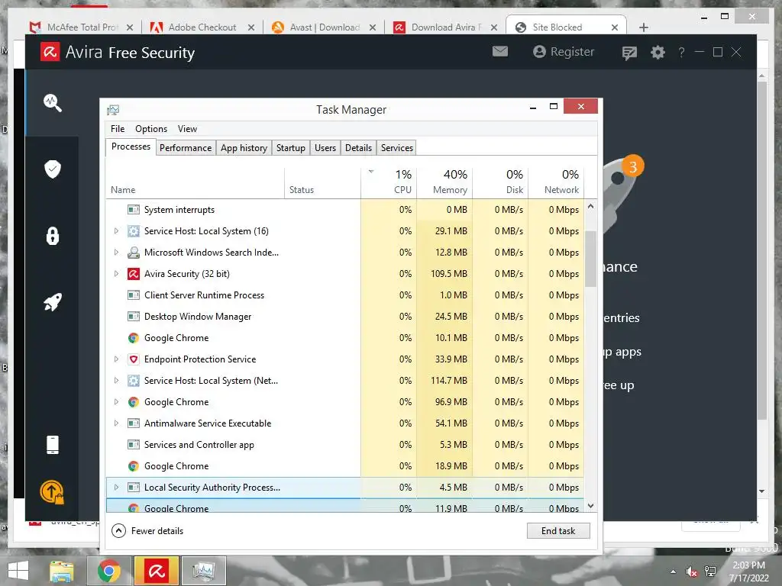Open the Avira help question mark

(681, 52)
